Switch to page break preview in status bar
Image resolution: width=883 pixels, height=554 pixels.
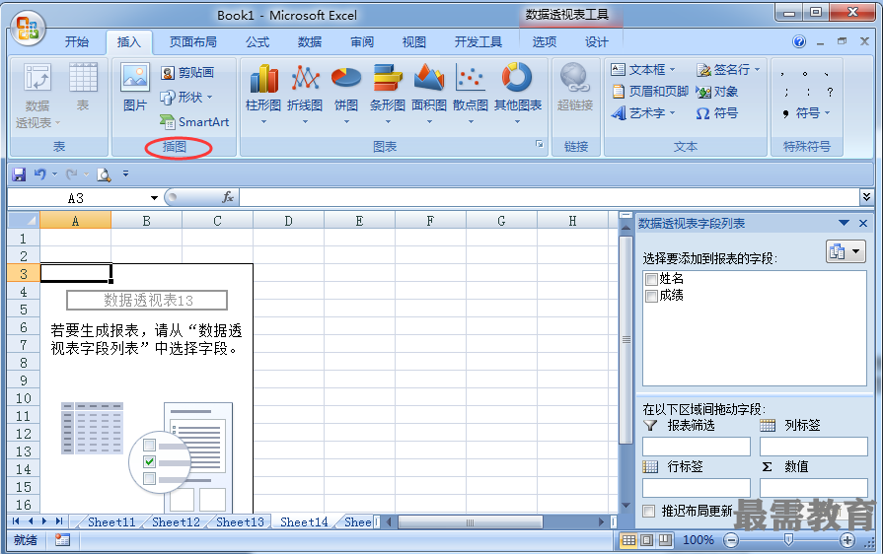click(666, 540)
